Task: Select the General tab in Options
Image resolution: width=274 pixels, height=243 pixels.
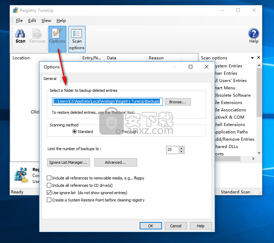Action: 50,79
